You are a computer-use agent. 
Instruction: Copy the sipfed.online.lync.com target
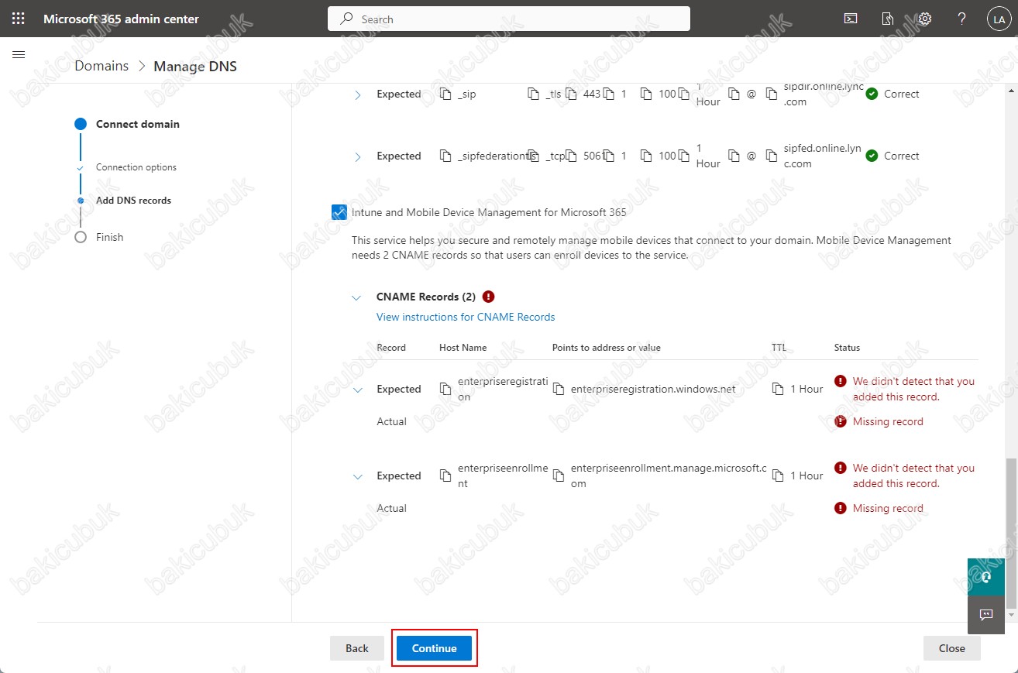(771, 156)
